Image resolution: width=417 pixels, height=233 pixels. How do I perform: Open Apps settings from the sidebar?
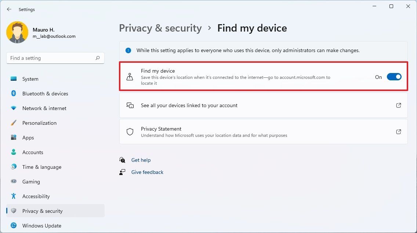point(28,137)
